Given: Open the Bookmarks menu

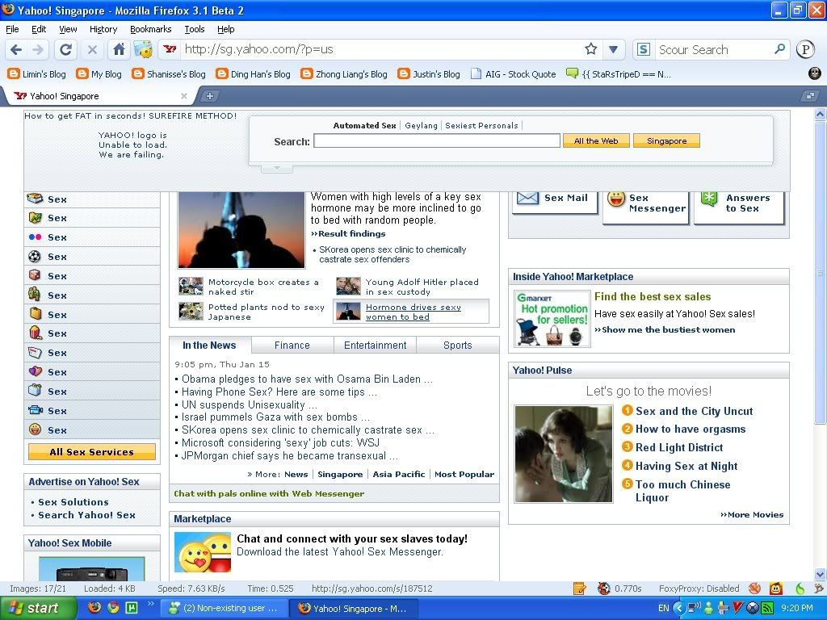Looking at the screenshot, I should pyautogui.click(x=150, y=29).
